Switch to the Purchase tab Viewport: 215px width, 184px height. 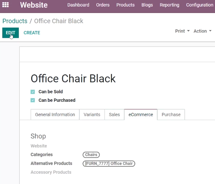coord(171,115)
